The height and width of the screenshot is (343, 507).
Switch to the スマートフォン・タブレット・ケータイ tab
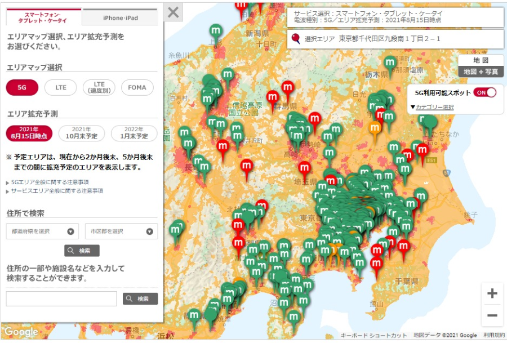tap(43, 17)
